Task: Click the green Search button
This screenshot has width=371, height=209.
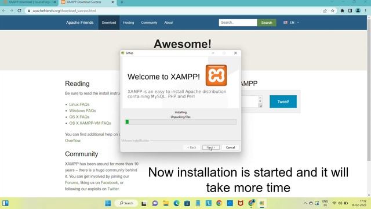Action: click(x=267, y=23)
